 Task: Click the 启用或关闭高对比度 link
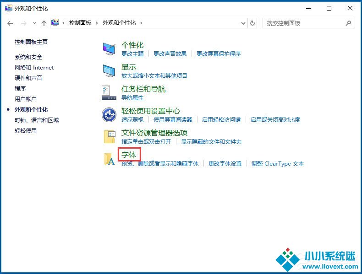point(275,120)
